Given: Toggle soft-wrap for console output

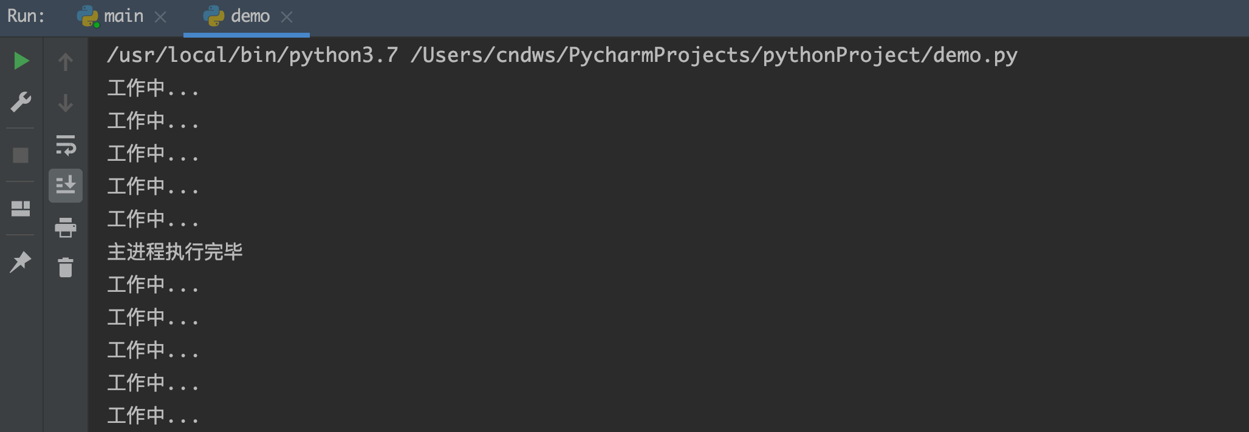Looking at the screenshot, I should pyautogui.click(x=66, y=145).
